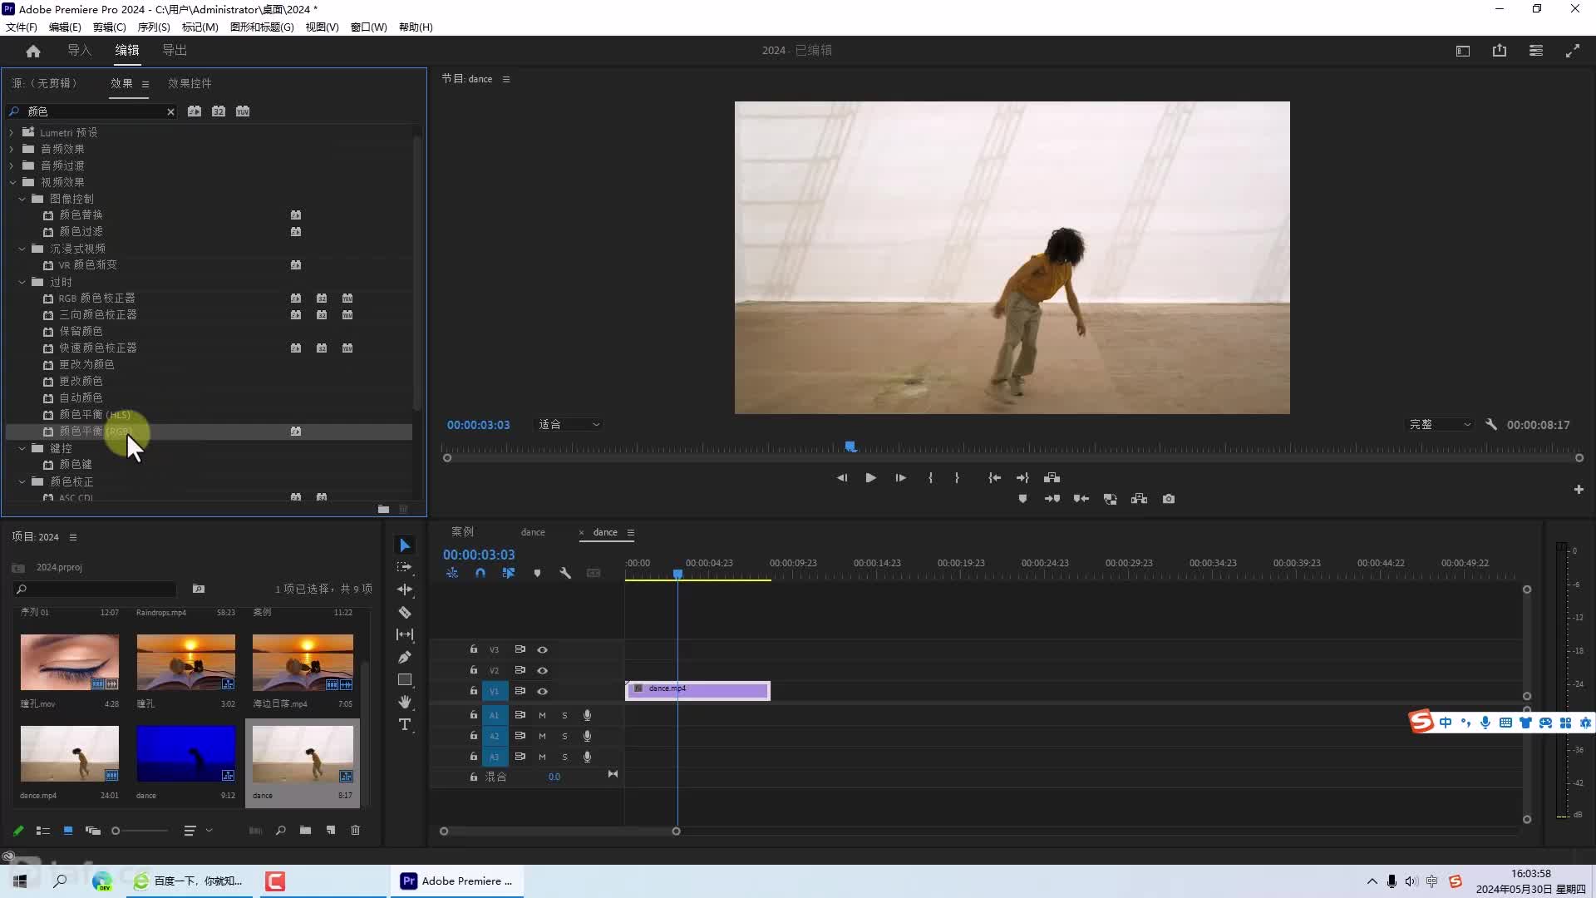Switch to the 效果控件 tab
This screenshot has height=898, width=1596.
(190, 83)
